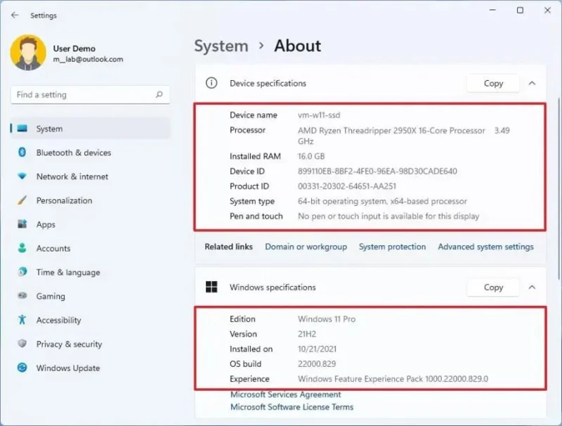Click the Edition value Windows 11 Pro
The height and width of the screenshot is (426, 562).
[x=327, y=319]
